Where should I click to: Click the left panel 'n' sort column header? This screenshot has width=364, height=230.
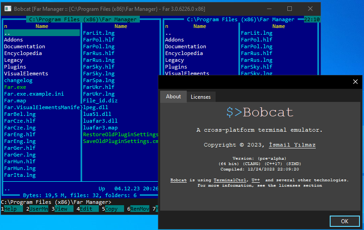pyautogui.click(x=5, y=26)
